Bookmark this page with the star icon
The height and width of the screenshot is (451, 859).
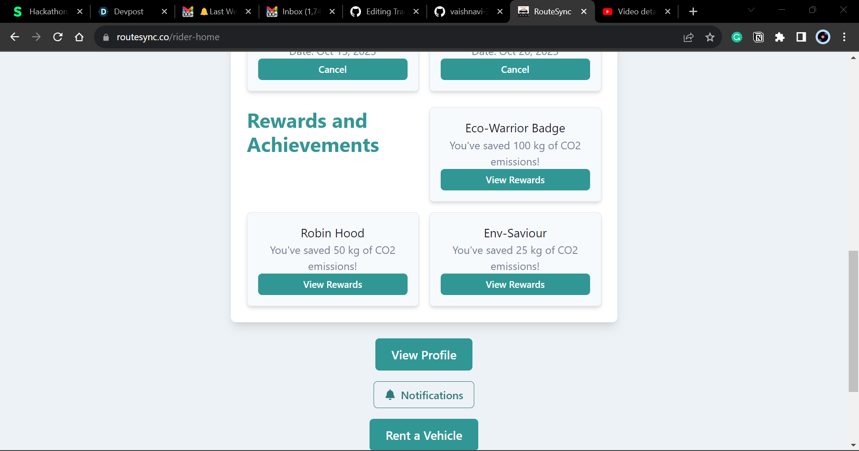710,37
